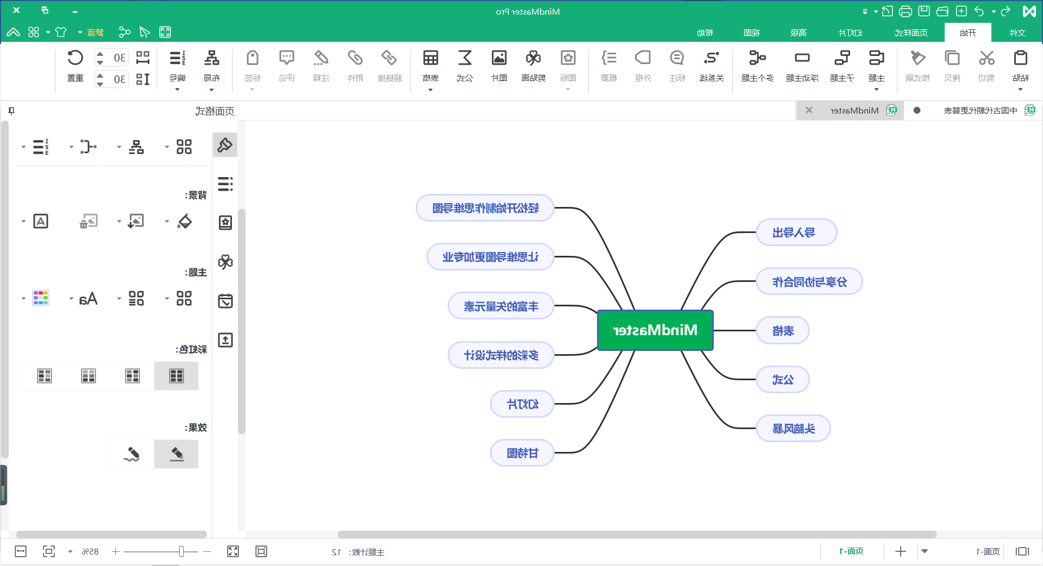This screenshot has width=1043, height=566.
Task: Select the fourth rainbow color option, nearest panel edge
Action: click(45, 376)
